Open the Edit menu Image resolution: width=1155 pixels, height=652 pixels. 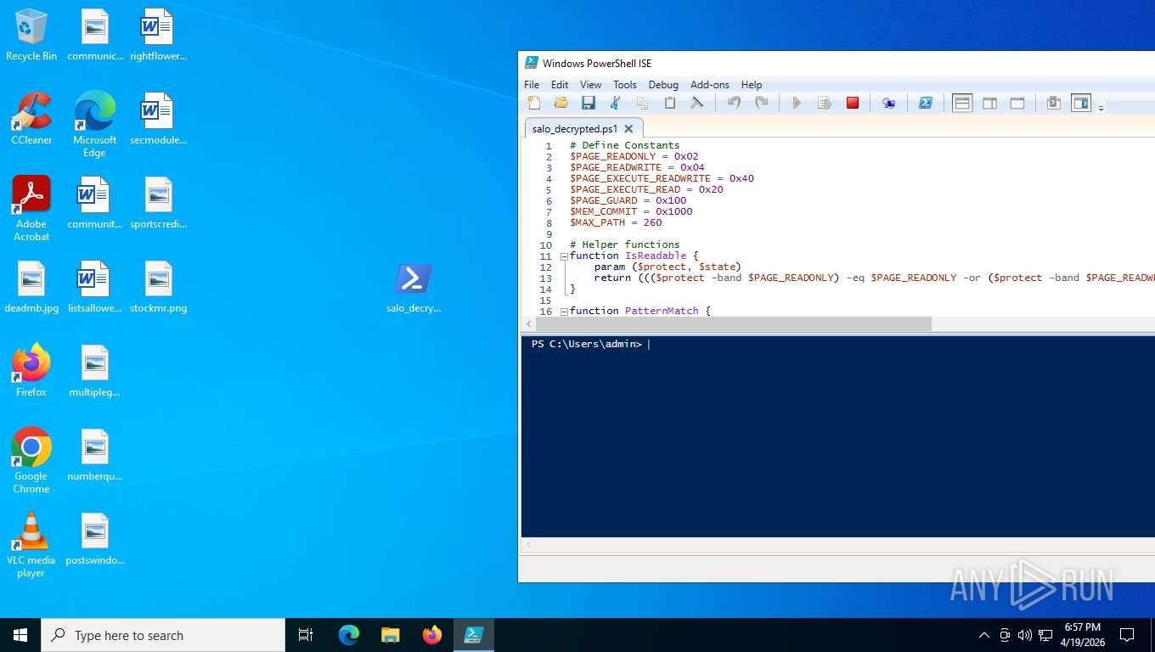pyautogui.click(x=560, y=85)
